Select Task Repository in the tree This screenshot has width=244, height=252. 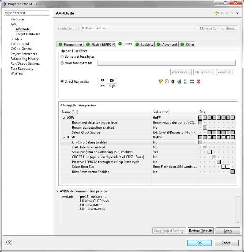[x=22, y=69]
